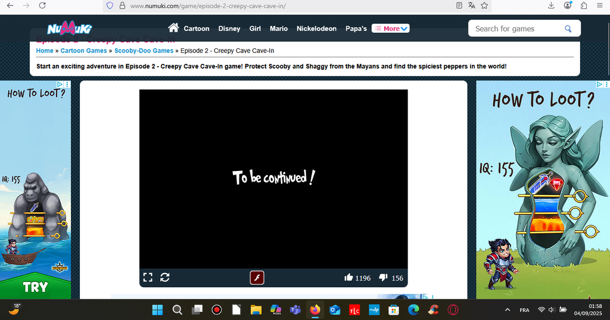Click the translate page icon in the address bar
Viewport: 610px width, 320px height.
tap(472, 5)
